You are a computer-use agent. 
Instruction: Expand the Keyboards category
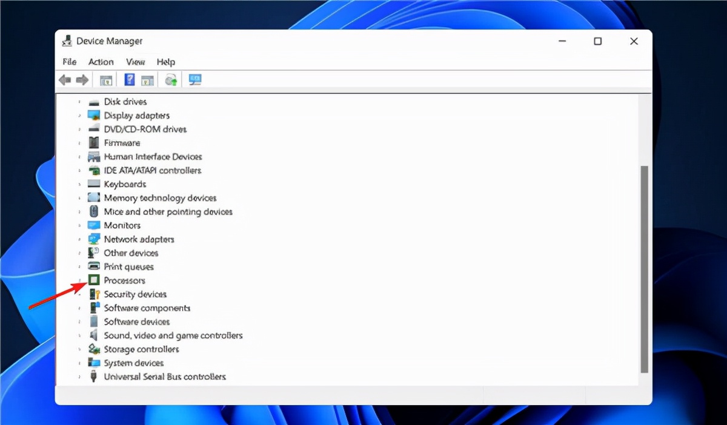(79, 184)
